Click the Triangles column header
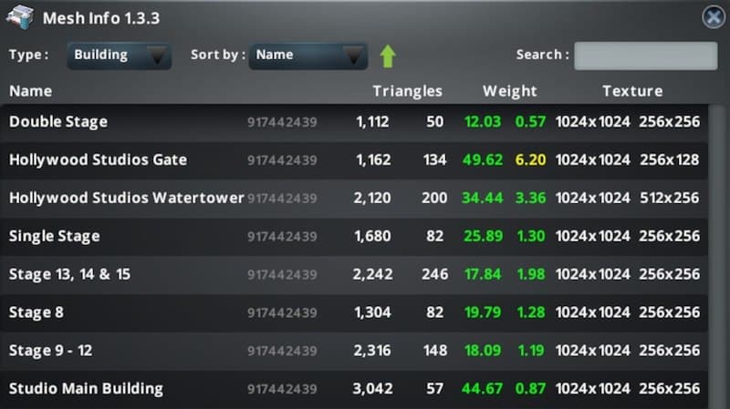The image size is (730, 409). pyautogui.click(x=407, y=91)
